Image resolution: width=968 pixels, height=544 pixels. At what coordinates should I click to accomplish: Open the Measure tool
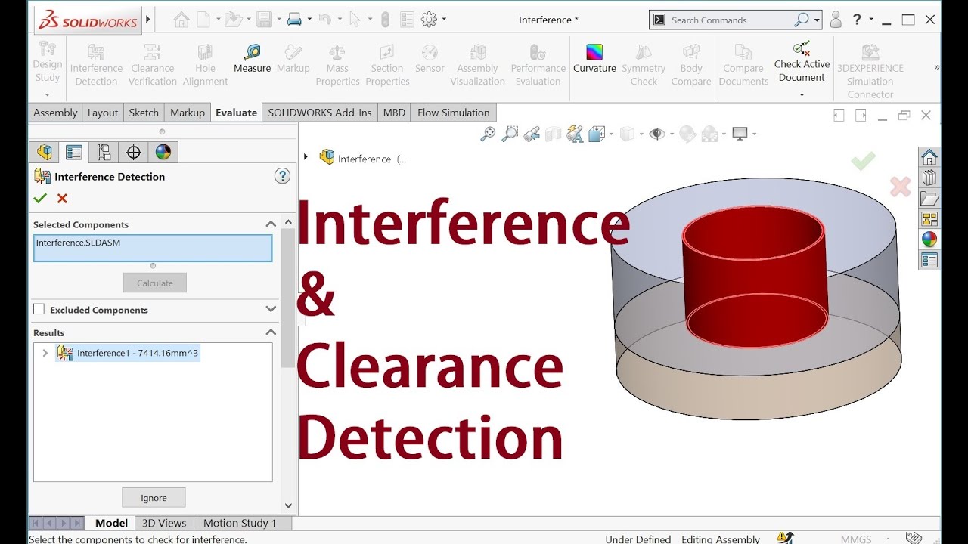(x=252, y=59)
